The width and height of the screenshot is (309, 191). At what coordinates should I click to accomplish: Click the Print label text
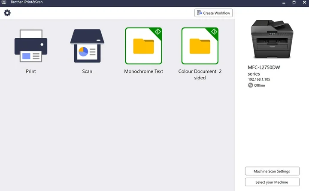click(31, 71)
